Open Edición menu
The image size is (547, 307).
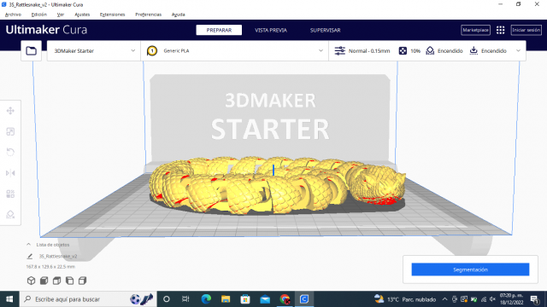coord(39,14)
